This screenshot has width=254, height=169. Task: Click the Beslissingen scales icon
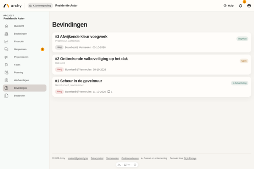point(6,34)
